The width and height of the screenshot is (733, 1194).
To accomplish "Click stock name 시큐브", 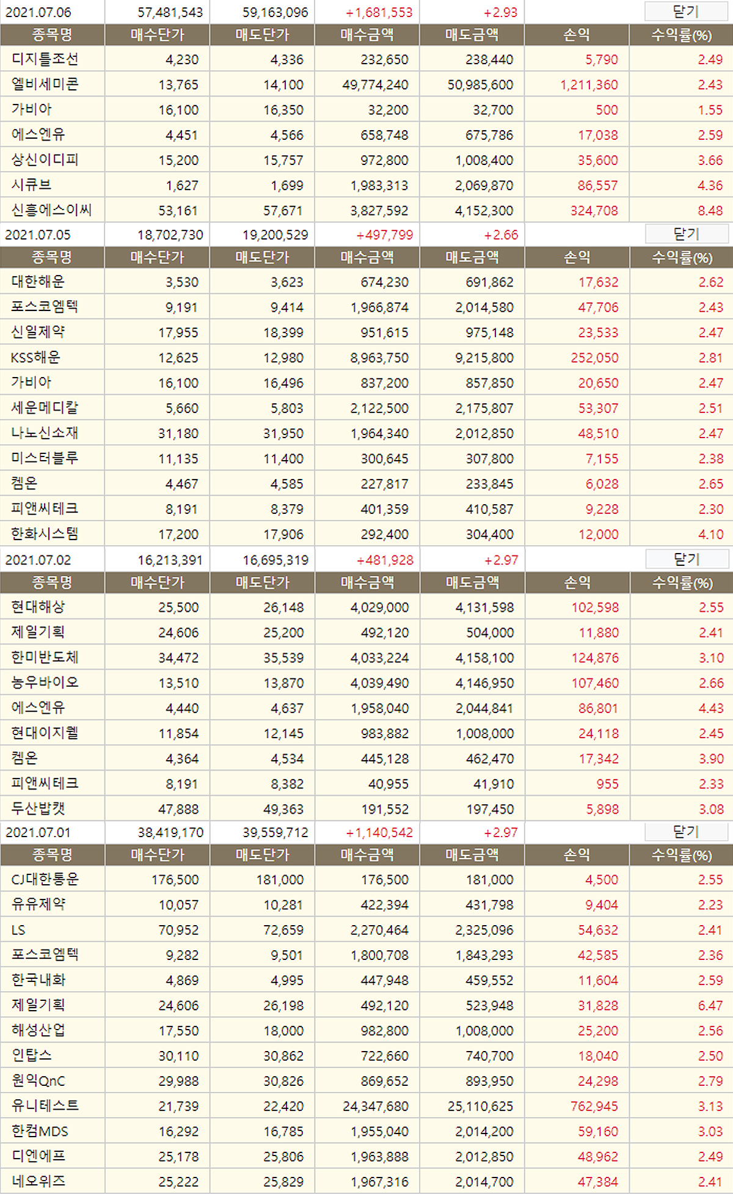I will click(x=31, y=185).
